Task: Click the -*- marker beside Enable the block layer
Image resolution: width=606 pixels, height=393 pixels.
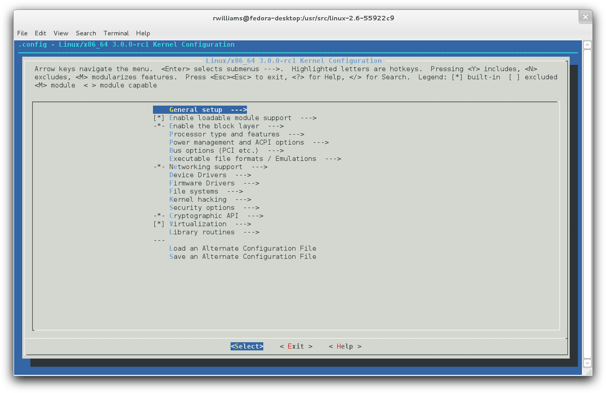Action: point(159,126)
